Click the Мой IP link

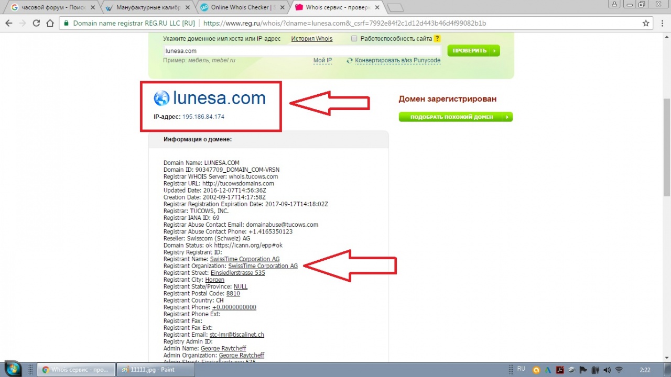coord(322,60)
